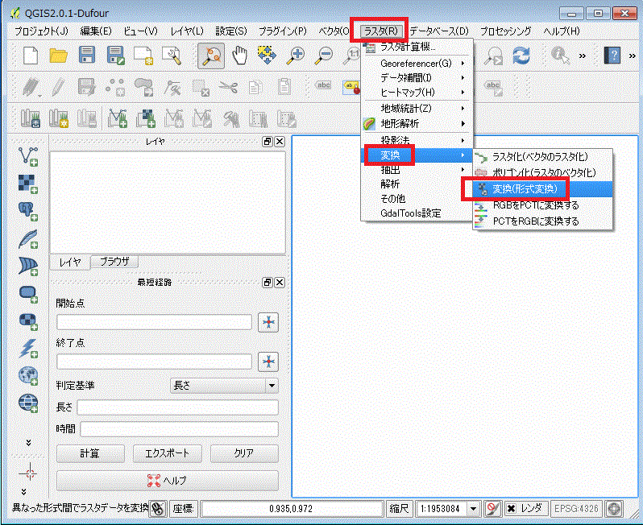Viewport: 643px width, 525px height.
Task: Toggle the レンダ render checkbox
Action: (x=511, y=509)
